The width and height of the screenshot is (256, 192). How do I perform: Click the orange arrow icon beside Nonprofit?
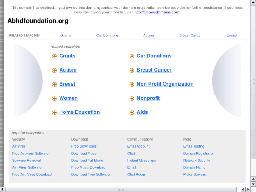[132, 99]
